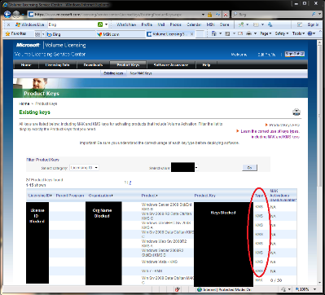This screenshot has height=295, width=325.
Task: Click the Print icon in command bar
Action: pos(248,33)
